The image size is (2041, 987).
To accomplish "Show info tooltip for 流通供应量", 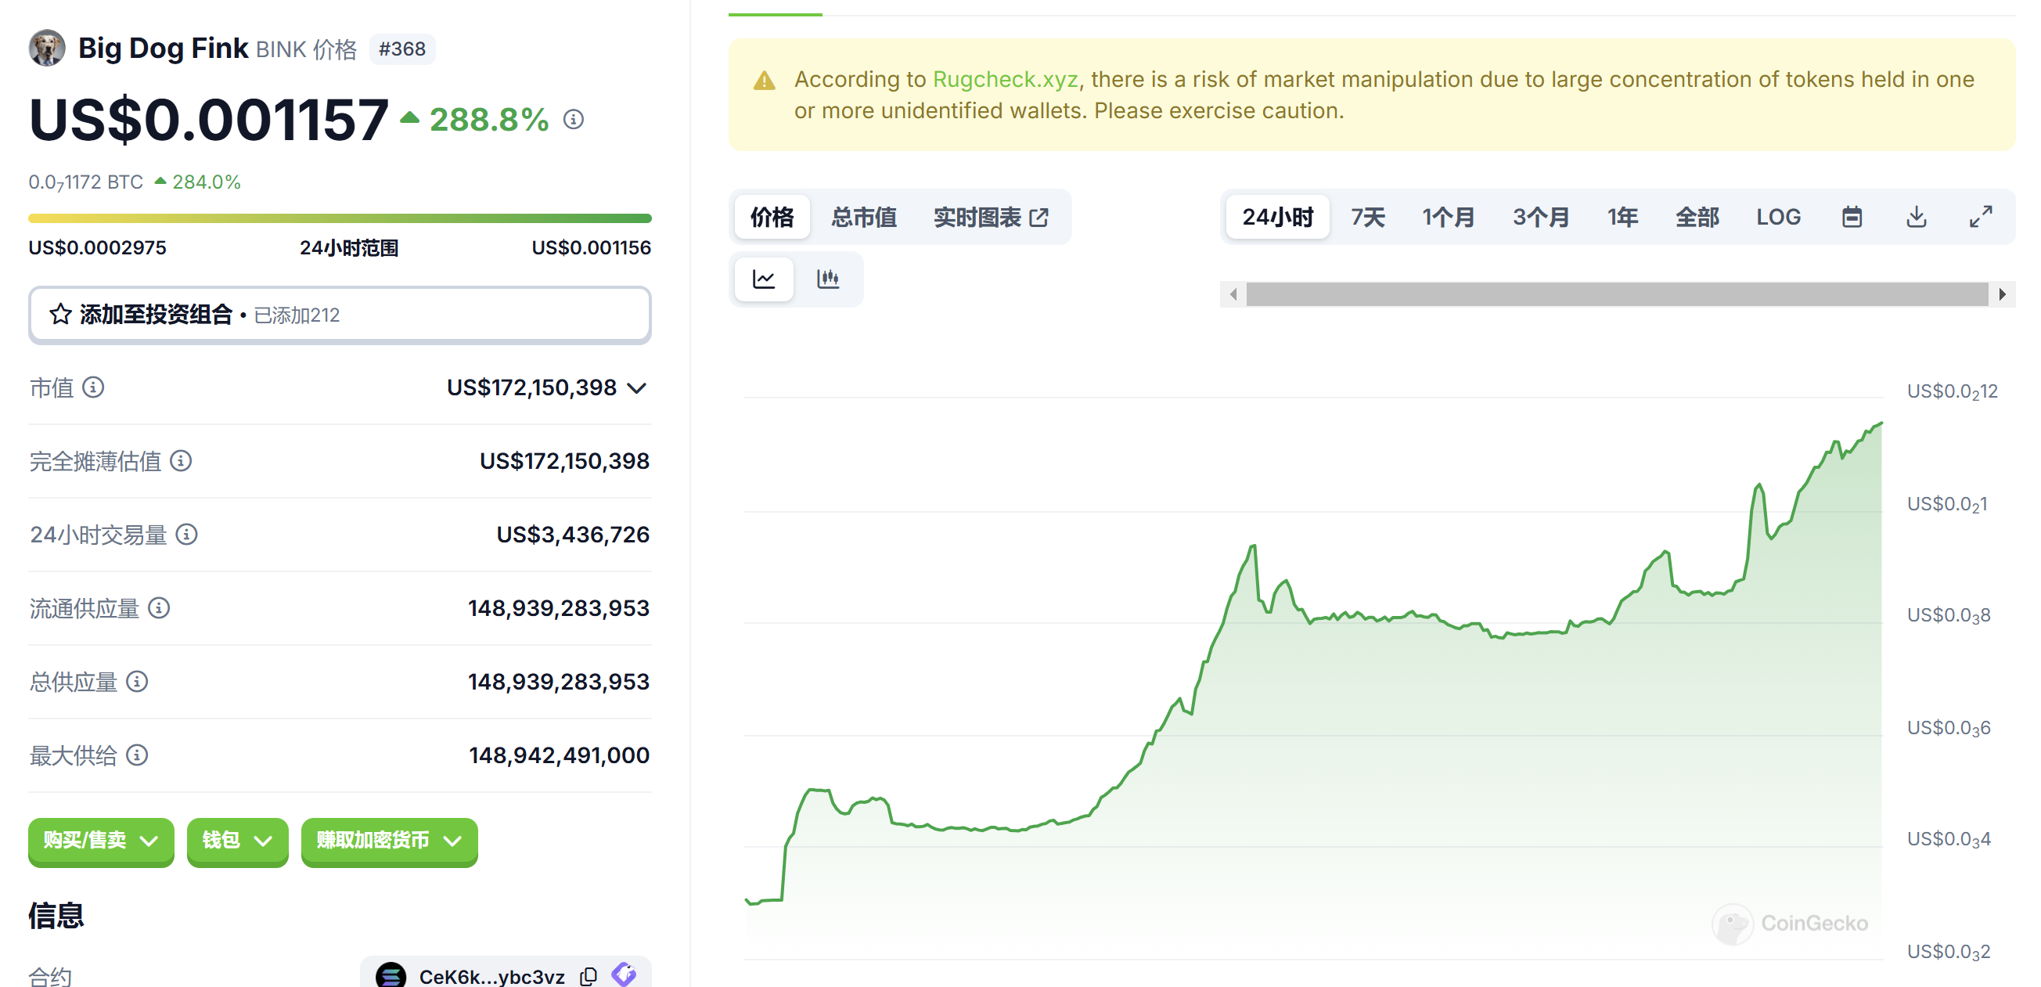I will (x=159, y=608).
